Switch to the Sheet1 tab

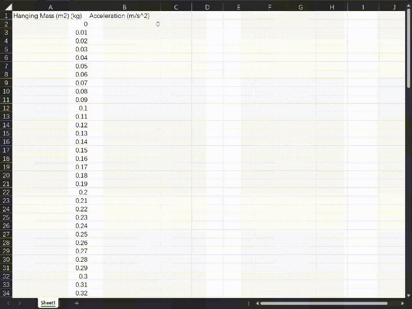click(48, 303)
